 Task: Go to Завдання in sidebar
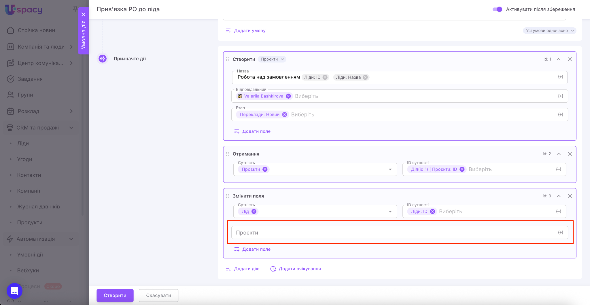point(30,79)
